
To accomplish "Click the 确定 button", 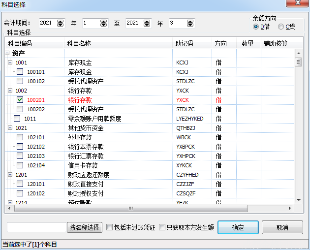I will [238, 227].
